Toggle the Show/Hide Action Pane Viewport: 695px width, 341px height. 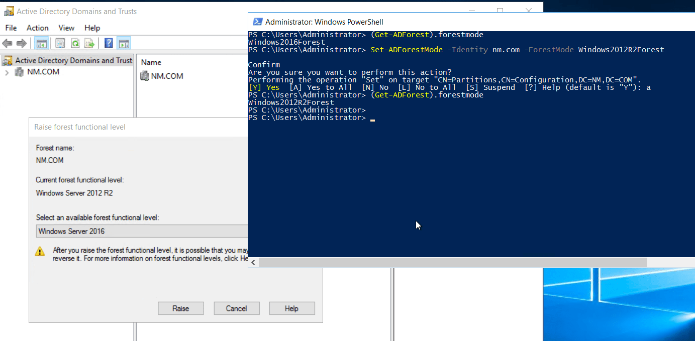tap(124, 43)
